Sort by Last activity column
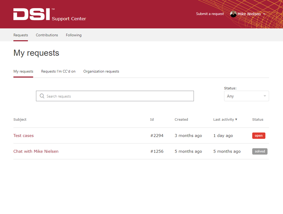 pos(225,119)
